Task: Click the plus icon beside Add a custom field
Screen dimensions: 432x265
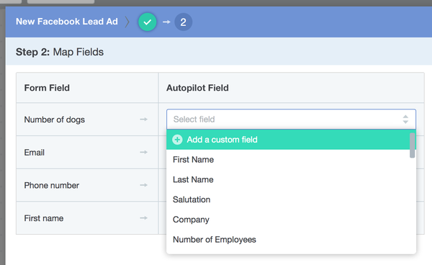Action: (x=177, y=140)
